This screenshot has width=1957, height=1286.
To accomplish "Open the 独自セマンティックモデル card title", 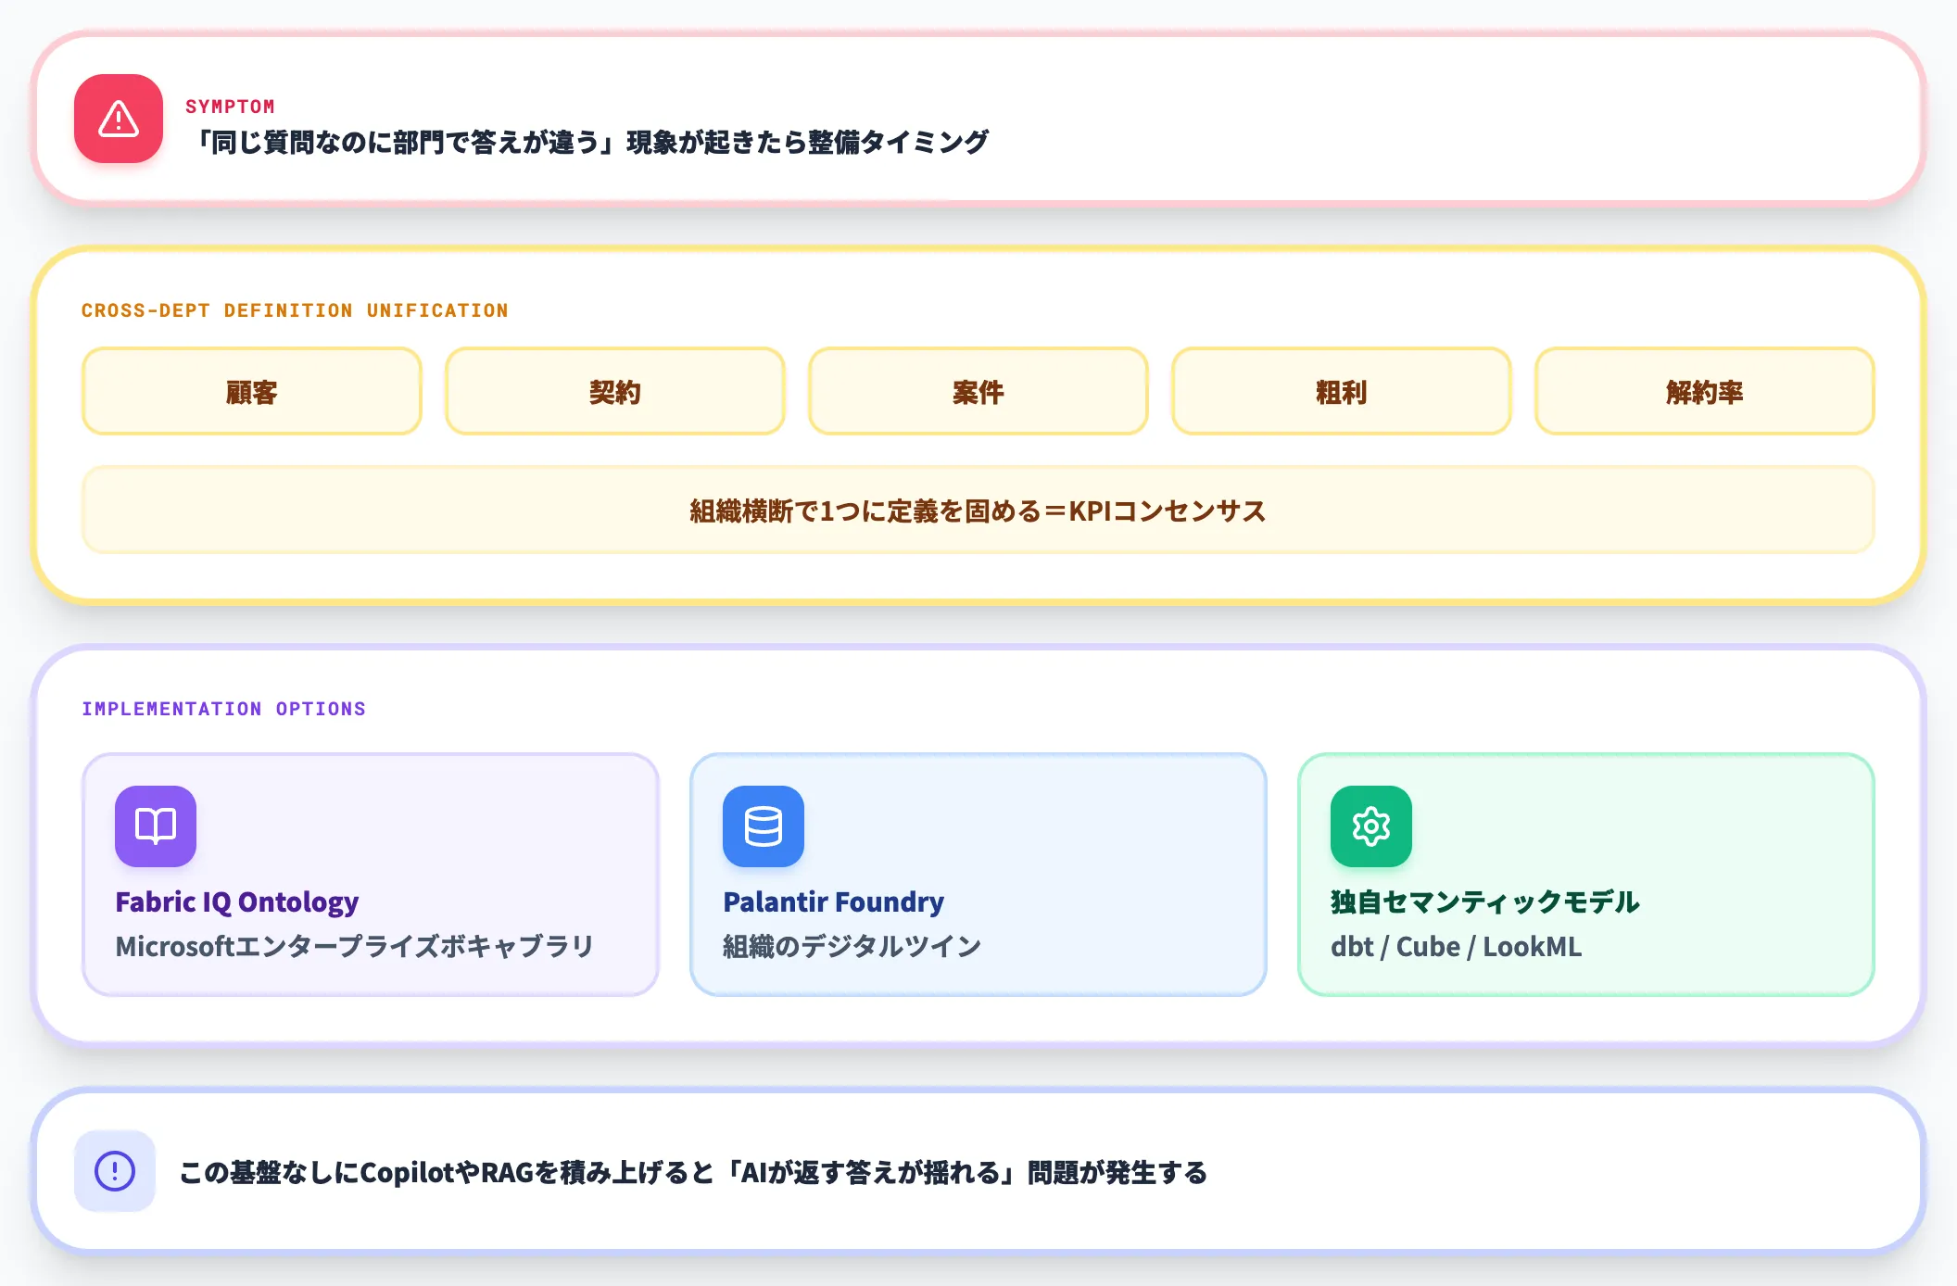I will (1485, 901).
